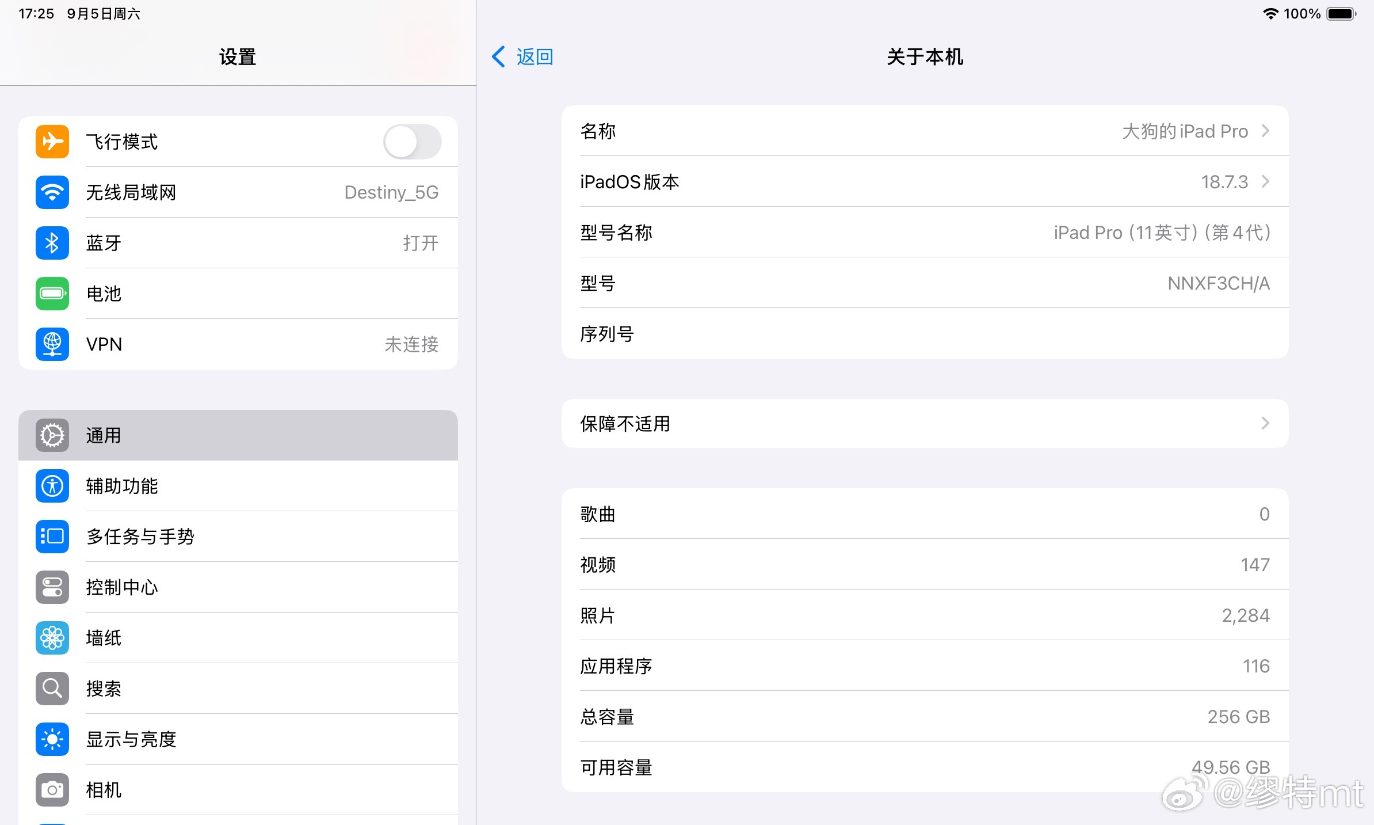1374x825 pixels.
Task: Select the 通用 settings item
Action: [x=238, y=435]
